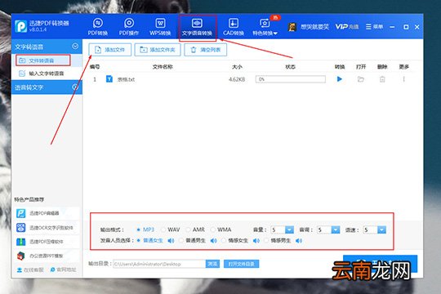The height and width of the screenshot is (294, 441).
Task: Click the user avatar picture
Action: 292,27
